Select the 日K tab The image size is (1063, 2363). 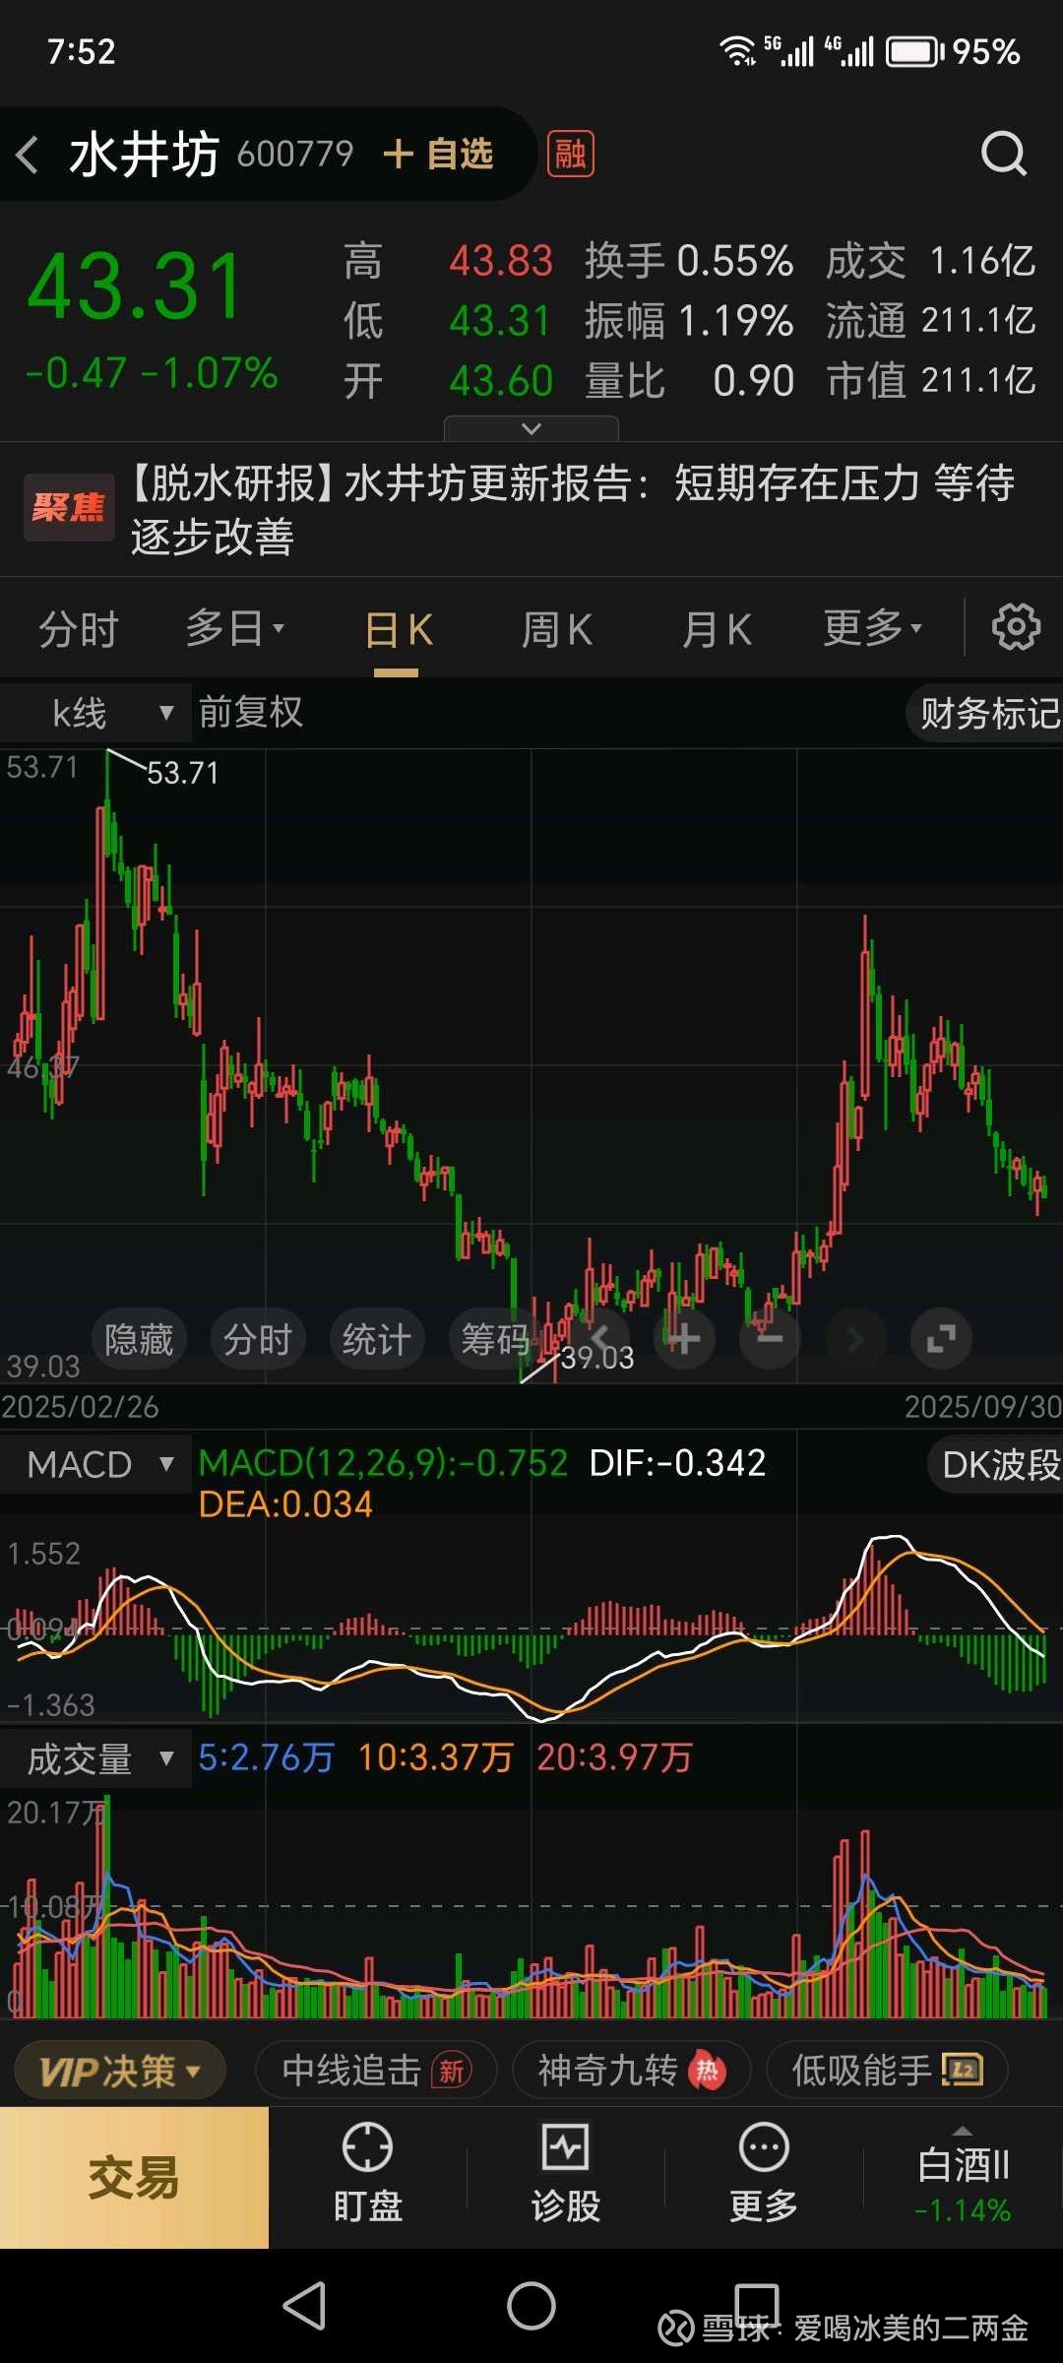(x=399, y=630)
